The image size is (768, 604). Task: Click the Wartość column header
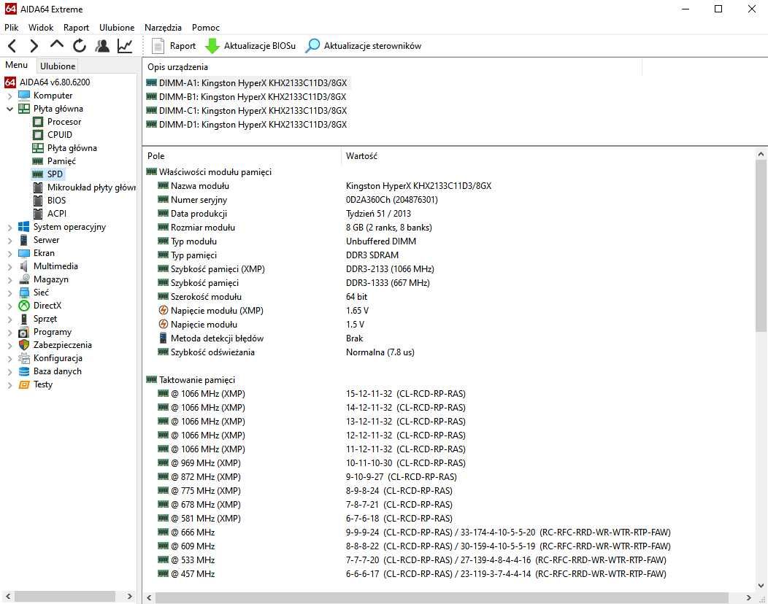click(548, 155)
